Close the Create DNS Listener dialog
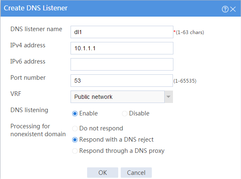The image size is (241, 179). coord(233,9)
